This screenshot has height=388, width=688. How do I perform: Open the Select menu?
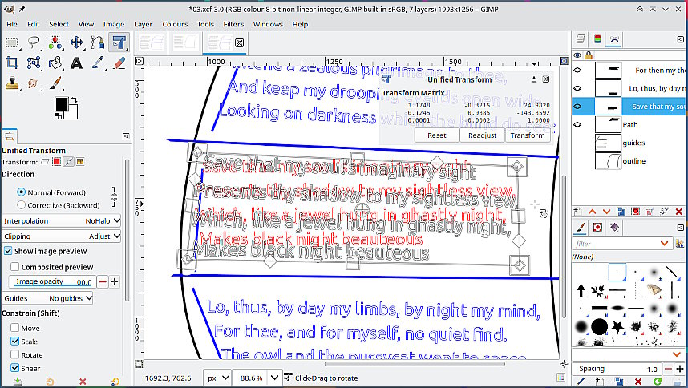59,24
